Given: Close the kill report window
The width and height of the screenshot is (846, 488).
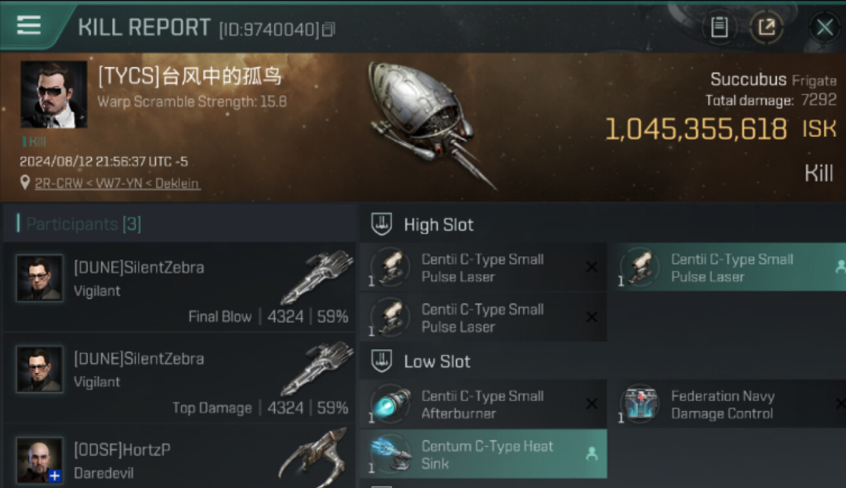Looking at the screenshot, I should pos(825,27).
